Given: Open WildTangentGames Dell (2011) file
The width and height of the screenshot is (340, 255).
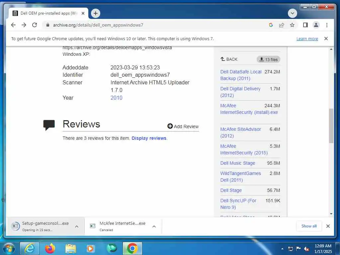Looking at the screenshot, I should point(240,177).
